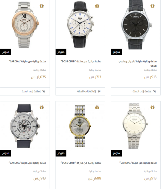Screen dimensions: 161x189
Task: Open title link of top BOSS CLUB watch
Action: (x=81, y=61)
